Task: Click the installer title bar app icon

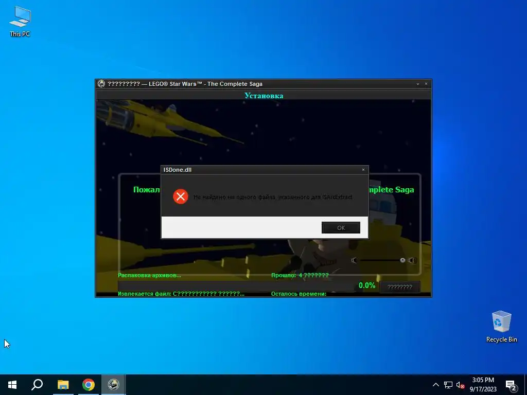Action: pyautogui.click(x=101, y=84)
